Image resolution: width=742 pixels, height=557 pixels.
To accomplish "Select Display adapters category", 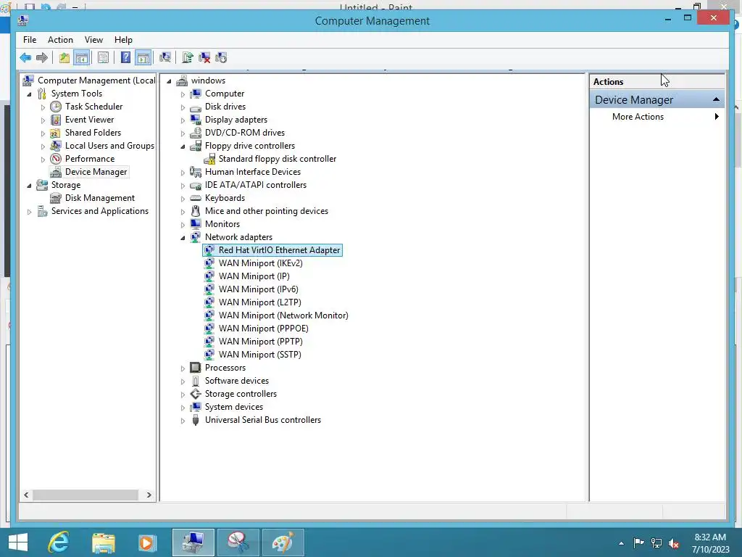I will pos(236,120).
